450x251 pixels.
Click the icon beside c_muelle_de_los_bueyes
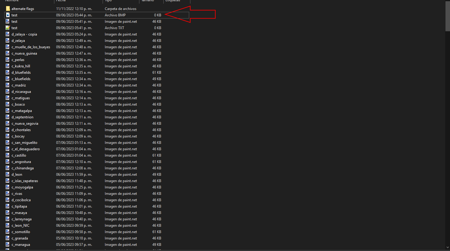coord(7,47)
